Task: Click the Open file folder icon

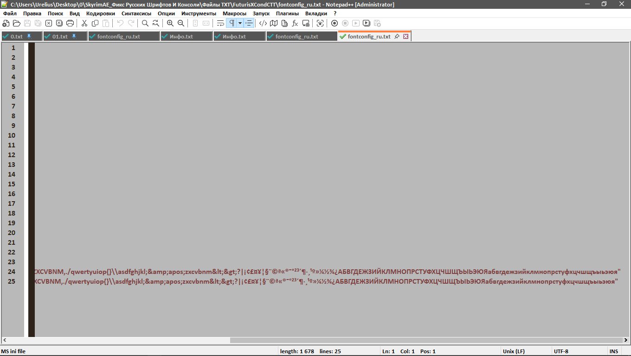Action: 17,23
